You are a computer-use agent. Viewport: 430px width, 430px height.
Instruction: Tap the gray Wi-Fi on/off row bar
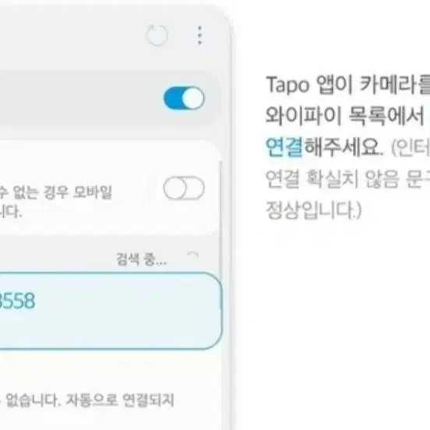pos(110,98)
